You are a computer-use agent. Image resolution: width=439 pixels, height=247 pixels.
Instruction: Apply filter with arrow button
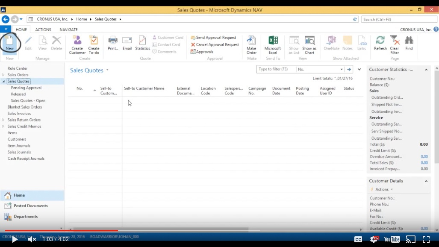349,69
